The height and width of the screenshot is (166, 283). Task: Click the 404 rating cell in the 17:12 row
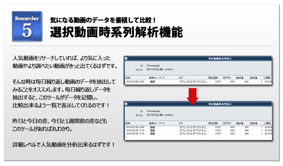[246, 131]
